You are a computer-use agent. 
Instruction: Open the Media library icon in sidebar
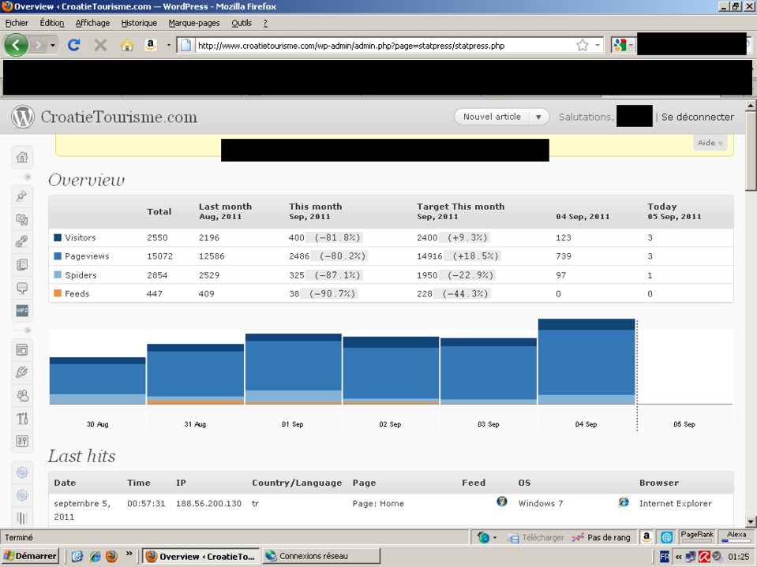[22, 219]
